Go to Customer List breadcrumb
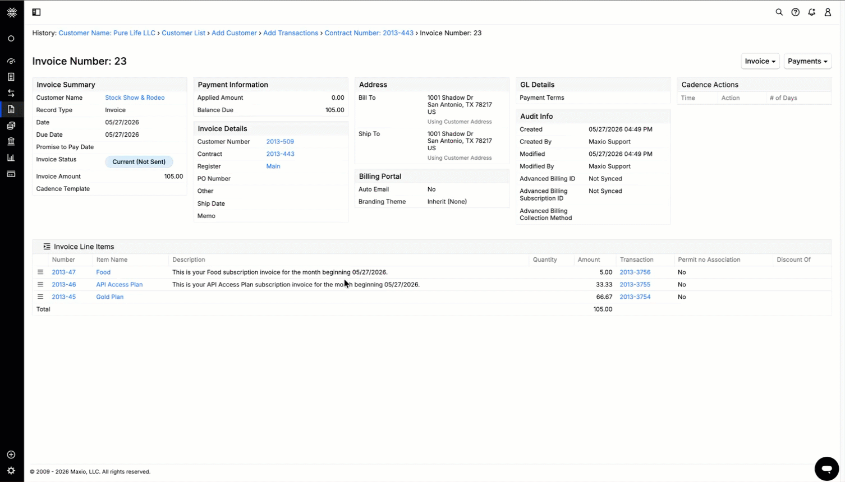The image size is (845, 482). (183, 33)
